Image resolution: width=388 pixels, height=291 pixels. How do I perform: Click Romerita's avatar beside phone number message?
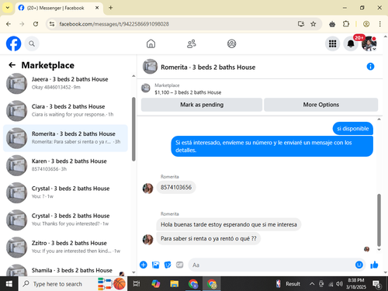click(x=148, y=189)
